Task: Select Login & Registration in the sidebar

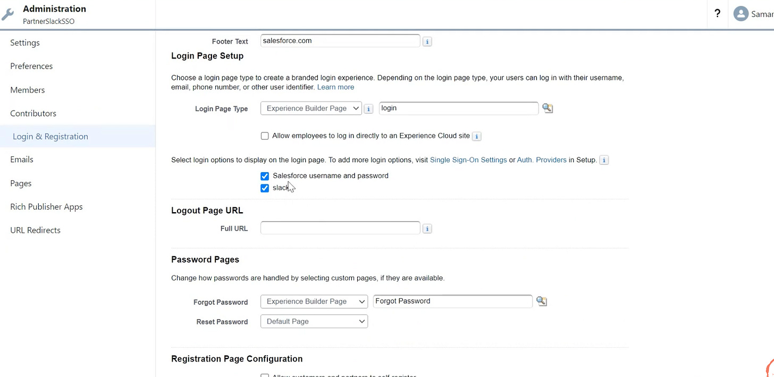Action: click(51, 137)
